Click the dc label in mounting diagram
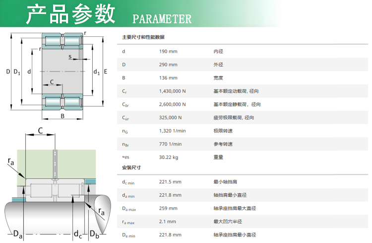The height and width of the screenshot is (243, 372). tap(78, 234)
